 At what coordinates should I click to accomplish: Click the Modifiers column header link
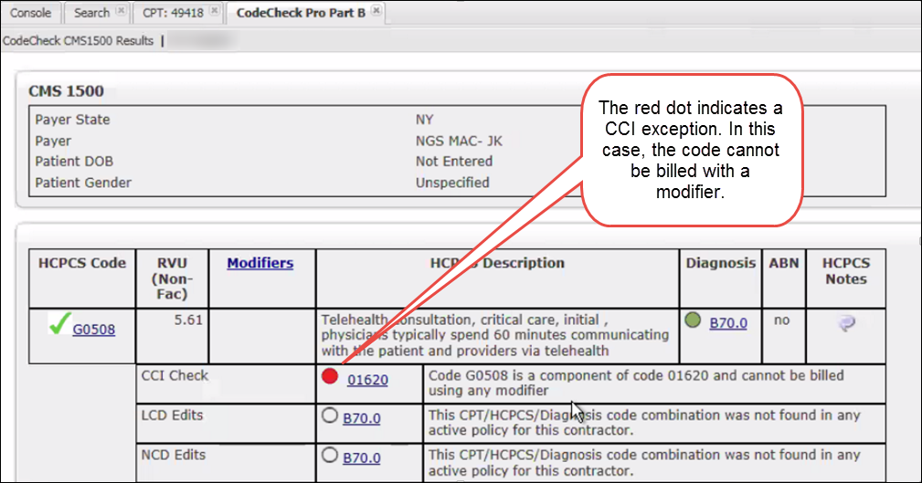click(x=260, y=263)
